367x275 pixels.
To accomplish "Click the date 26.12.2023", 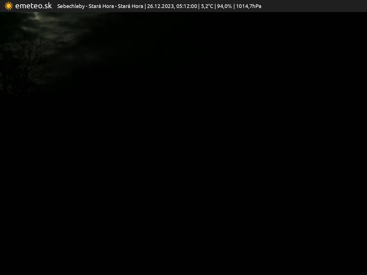I will pos(160,6).
